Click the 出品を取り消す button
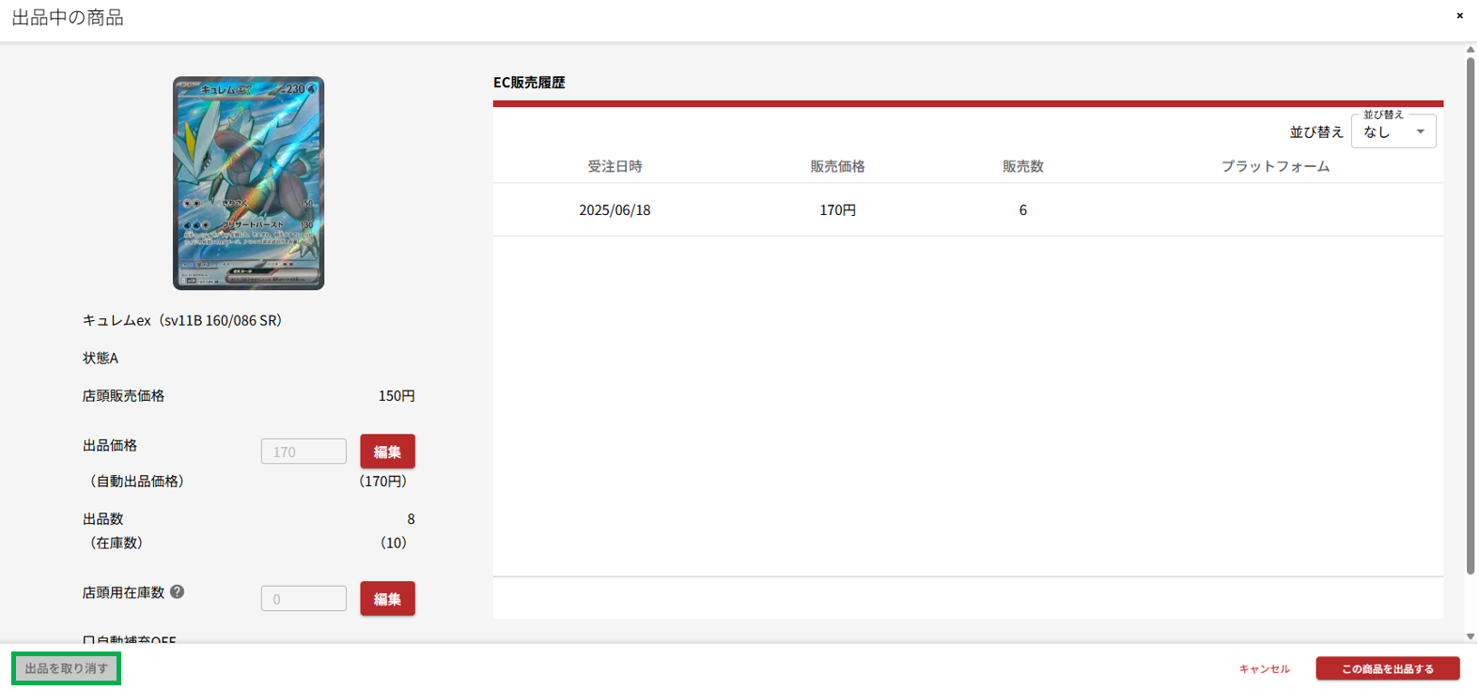This screenshot has width=1479, height=690. click(x=66, y=668)
